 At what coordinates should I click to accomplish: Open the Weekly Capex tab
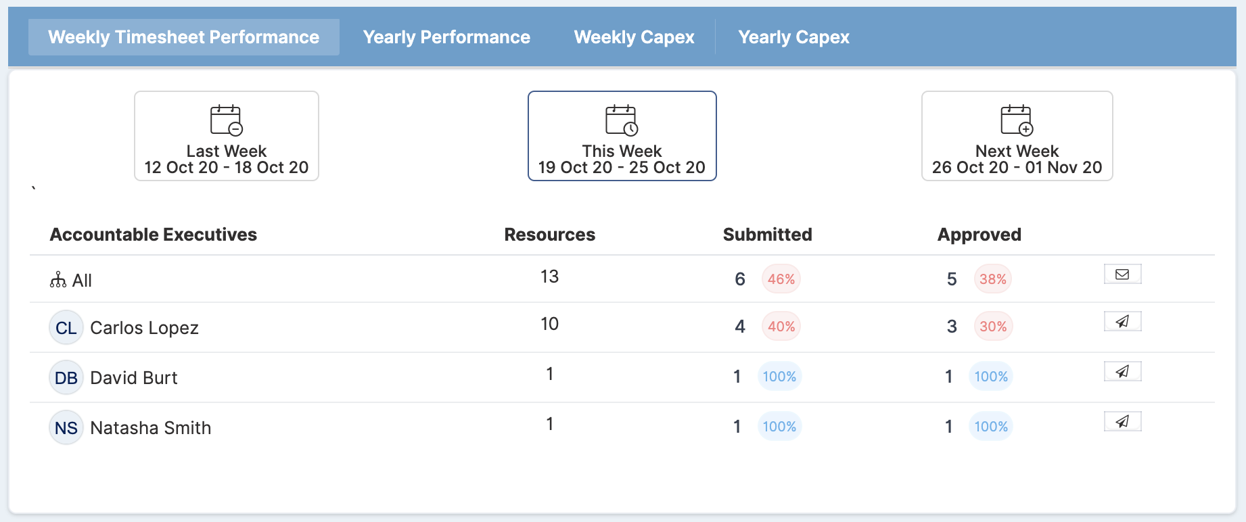tap(634, 37)
